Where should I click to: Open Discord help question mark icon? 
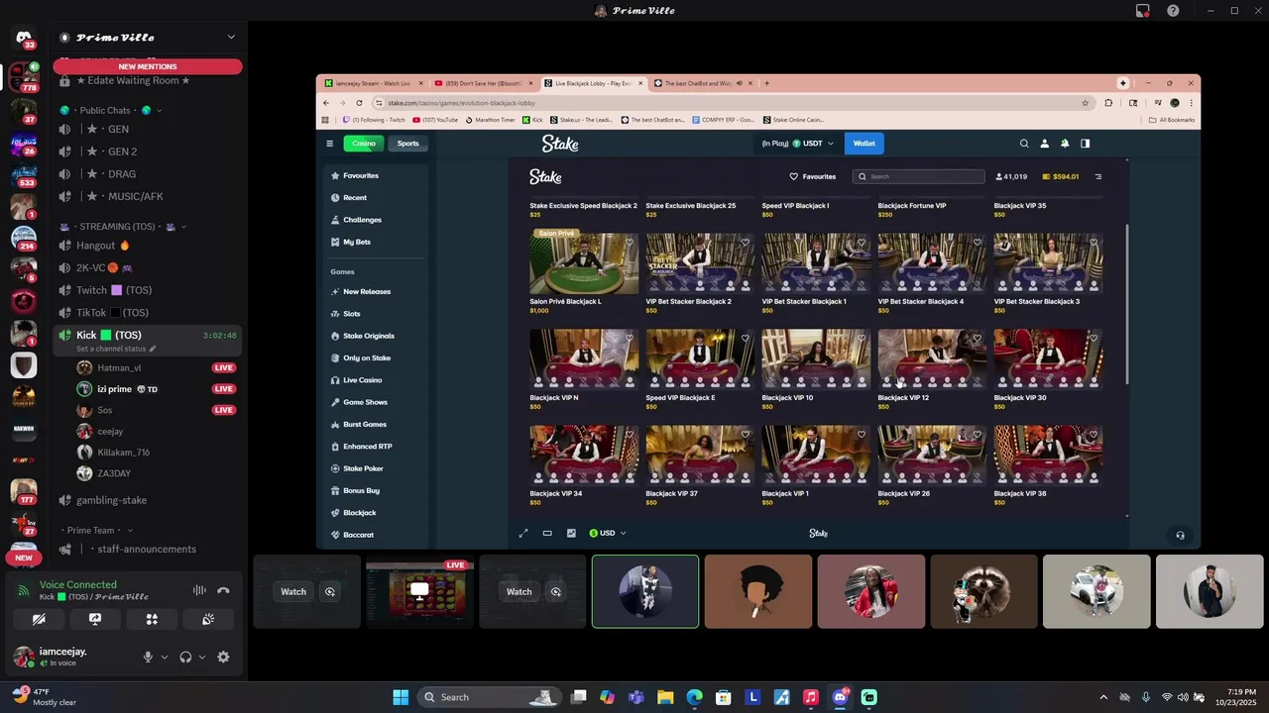(1173, 11)
